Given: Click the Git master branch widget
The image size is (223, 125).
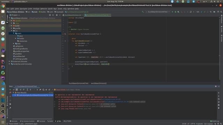Looking at the screenshot, I should pos(208,124).
